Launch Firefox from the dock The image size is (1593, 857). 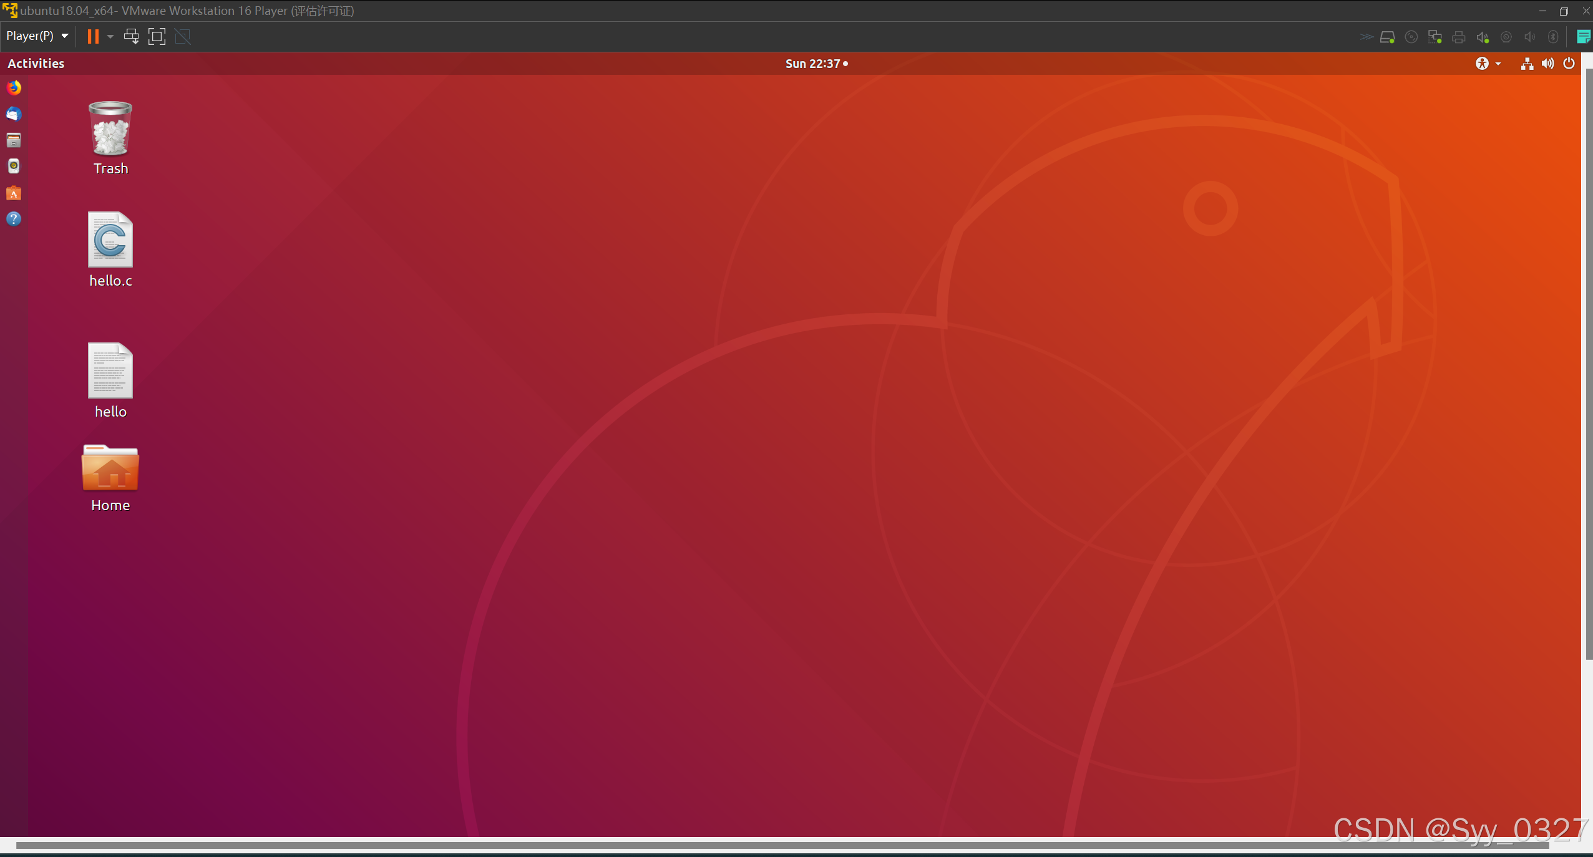pos(14,87)
